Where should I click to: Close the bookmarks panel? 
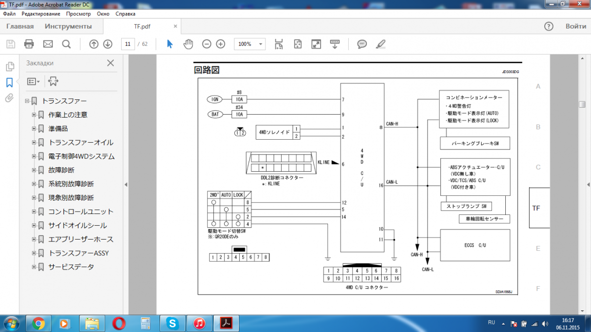click(x=110, y=63)
